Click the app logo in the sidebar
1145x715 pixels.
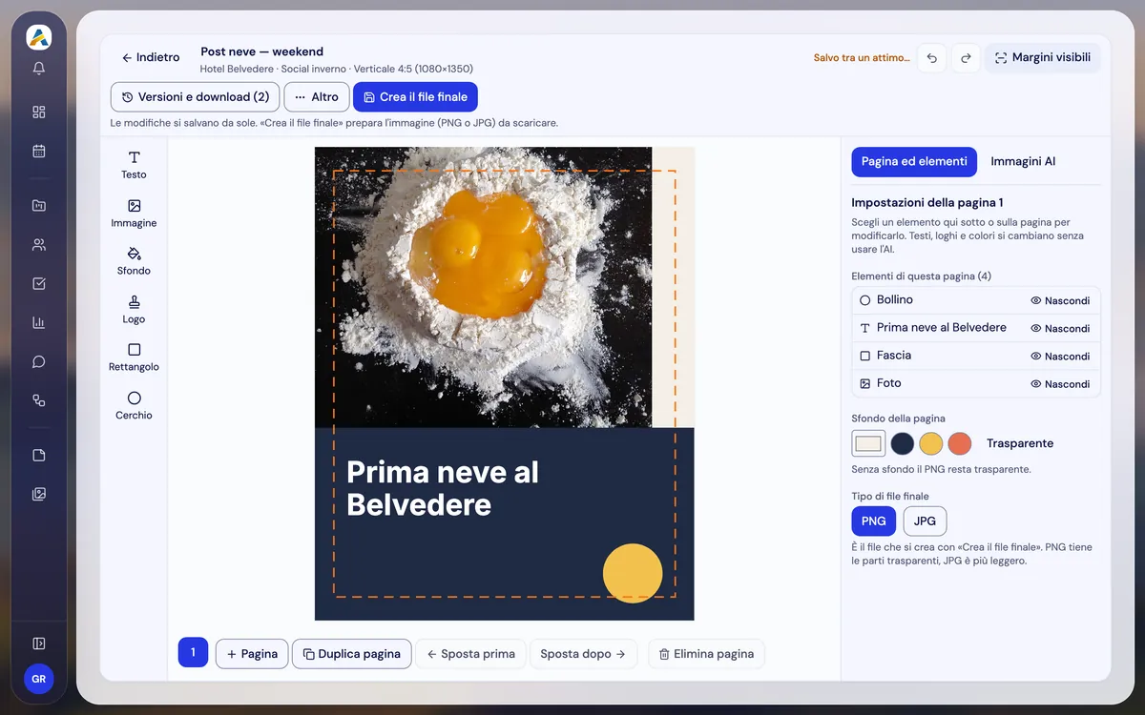(x=39, y=37)
